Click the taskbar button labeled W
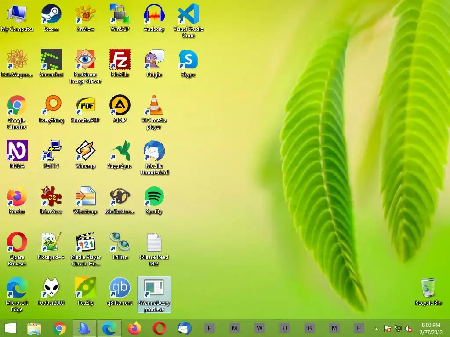The width and height of the screenshot is (450, 337). 259,328
